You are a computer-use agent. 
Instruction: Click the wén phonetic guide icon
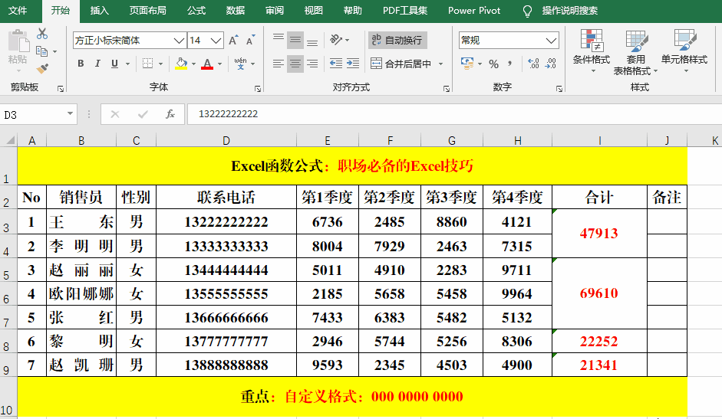(240, 64)
